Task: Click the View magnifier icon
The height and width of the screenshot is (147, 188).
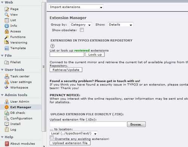Action: [x=7, y=15]
